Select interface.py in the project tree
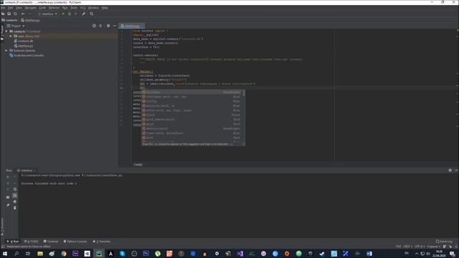 coord(24,46)
